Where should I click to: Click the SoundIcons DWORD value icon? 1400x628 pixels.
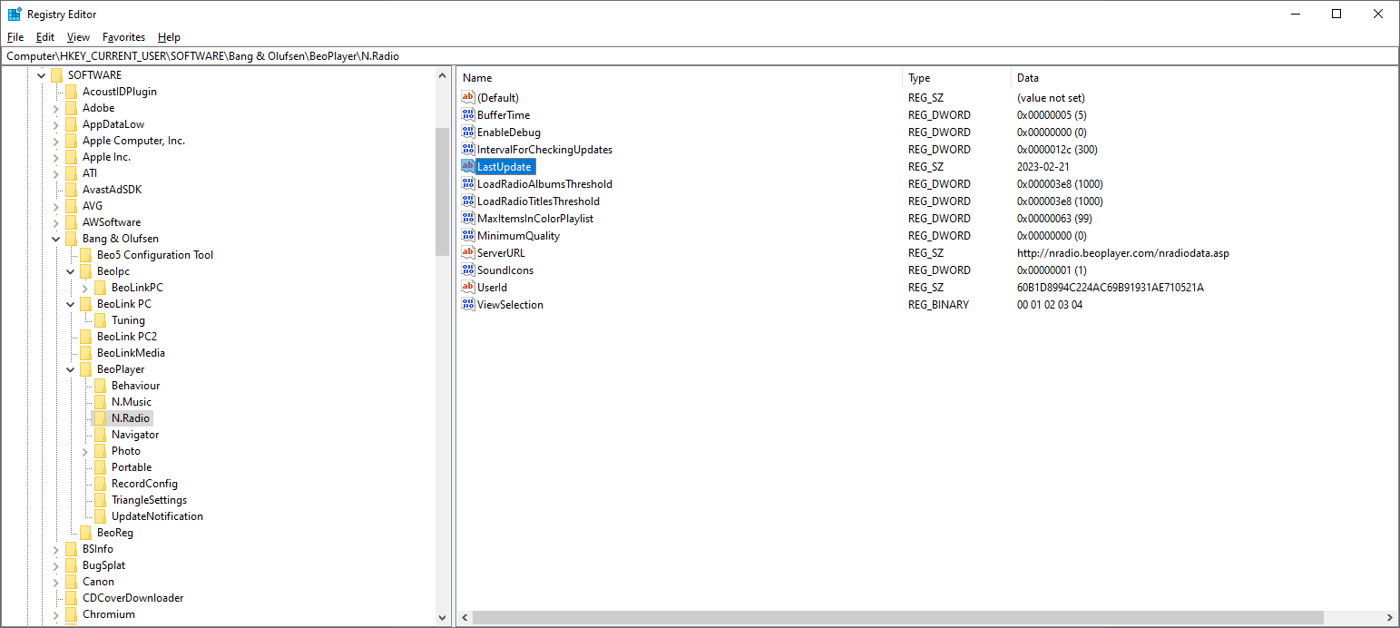468,270
